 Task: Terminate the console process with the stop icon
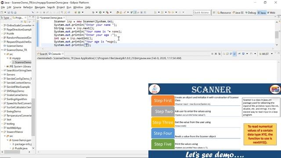[x=212, y=54]
